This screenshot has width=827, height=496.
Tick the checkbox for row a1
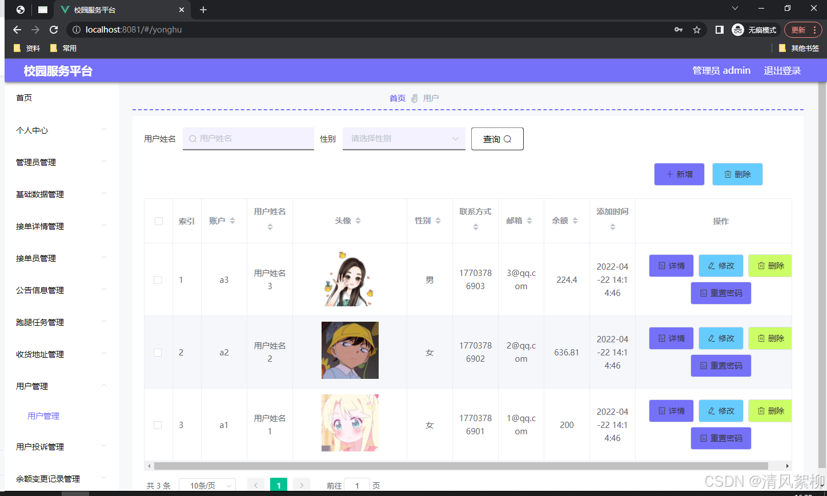point(158,425)
